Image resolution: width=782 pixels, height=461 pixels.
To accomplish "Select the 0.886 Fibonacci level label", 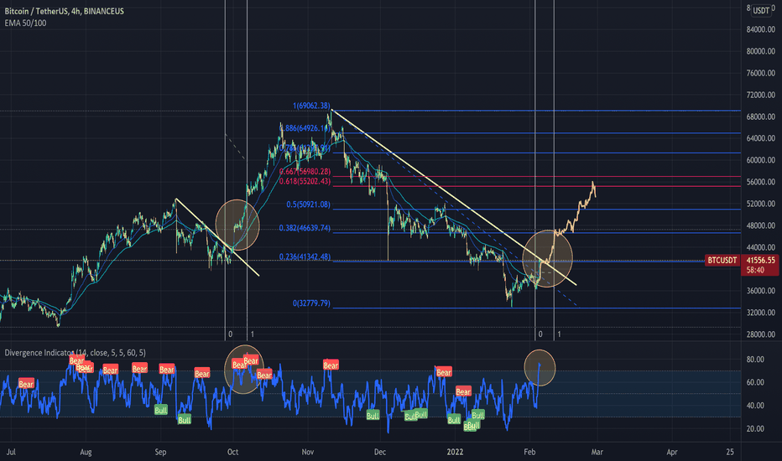I will pyautogui.click(x=305, y=128).
